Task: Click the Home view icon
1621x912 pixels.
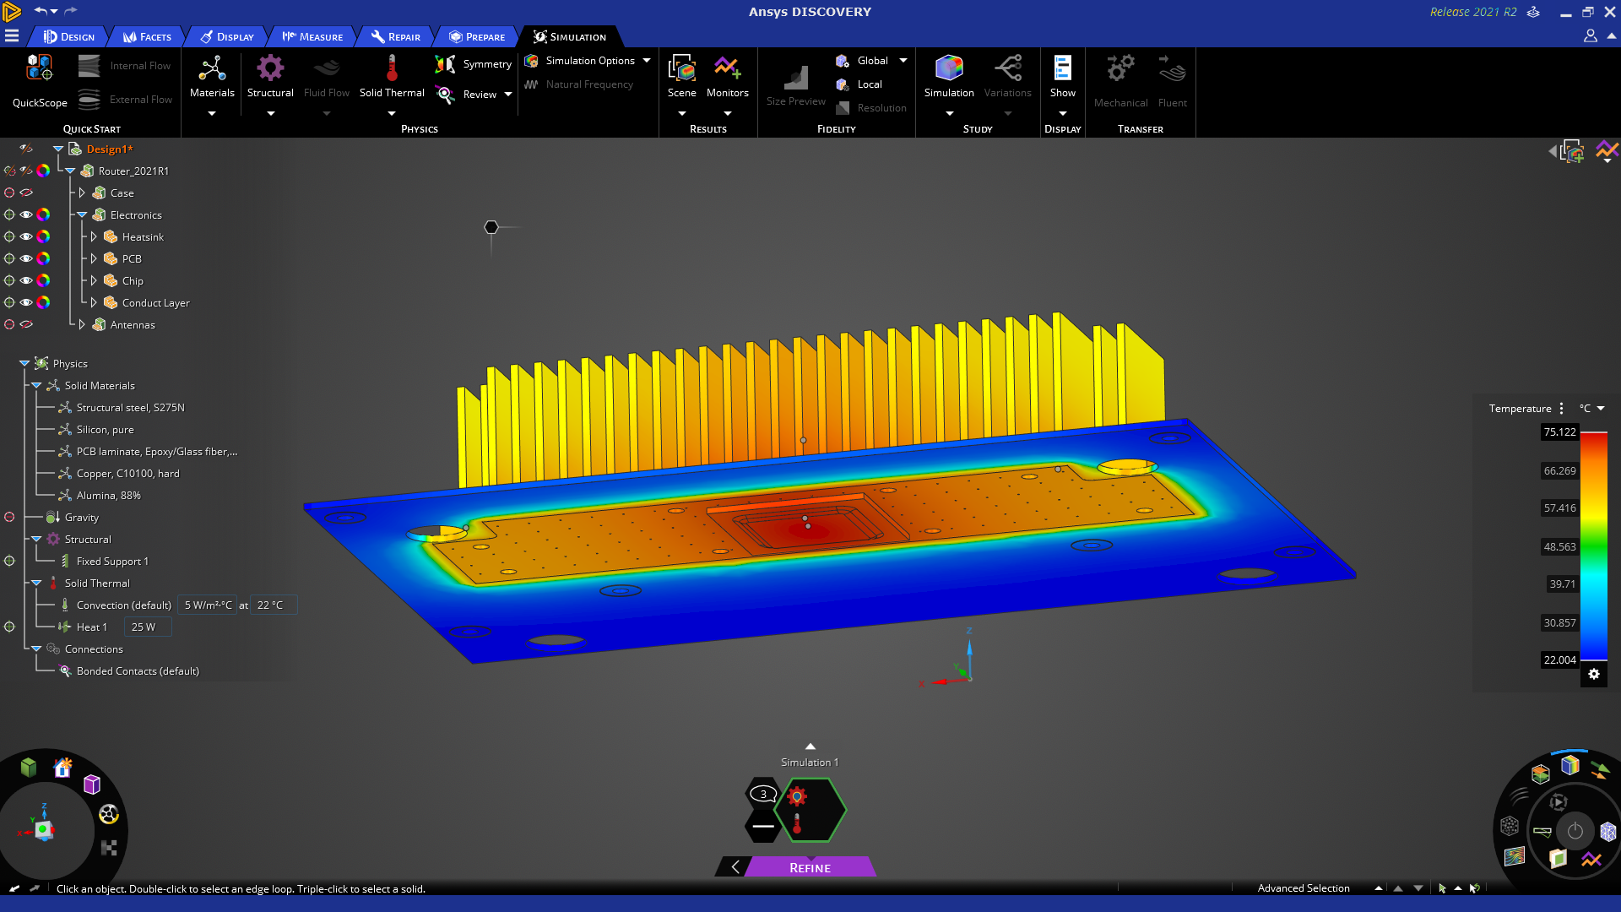Action: (x=62, y=767)
